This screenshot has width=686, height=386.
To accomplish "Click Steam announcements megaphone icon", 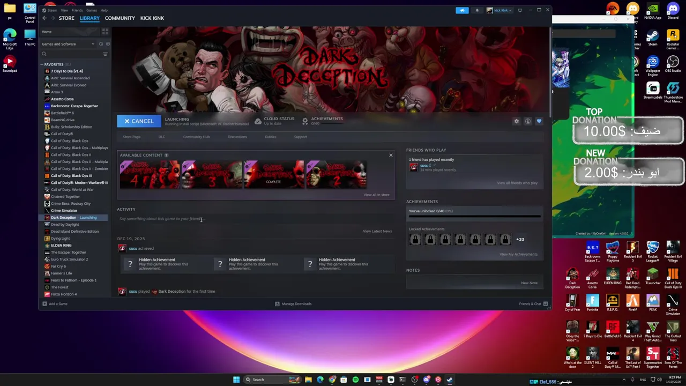I will [x=462, y=10].
